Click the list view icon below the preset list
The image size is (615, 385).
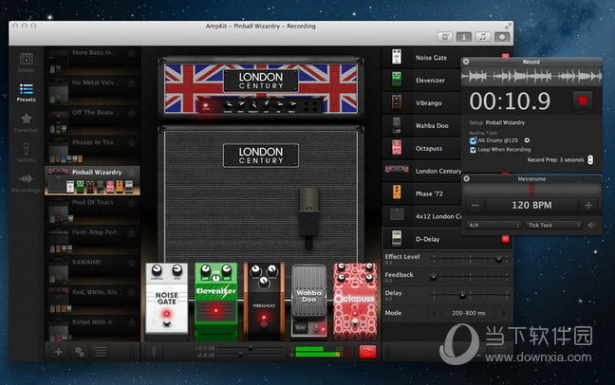coord(101,352)
